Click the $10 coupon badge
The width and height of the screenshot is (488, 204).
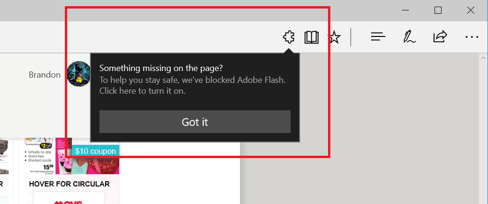tap(95, 151)
